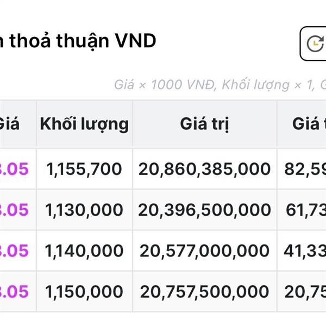Click the purple price in the 1,155,700 row
326x326 pixels.
pos(15,169)
